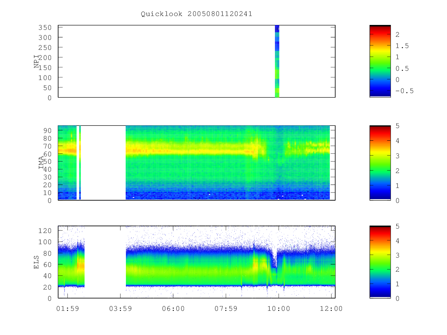Click the white data gap in the ELS plot
Screen dimensions: 447x335
(x=105, y=262)
